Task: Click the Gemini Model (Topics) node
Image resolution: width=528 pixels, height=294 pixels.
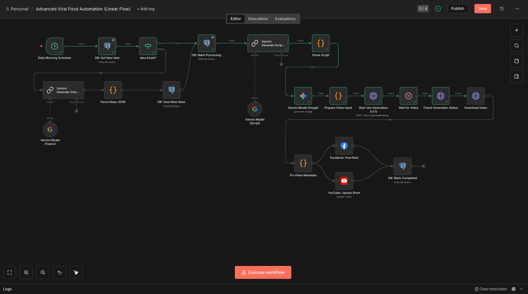Action: [x=50, y=129]
